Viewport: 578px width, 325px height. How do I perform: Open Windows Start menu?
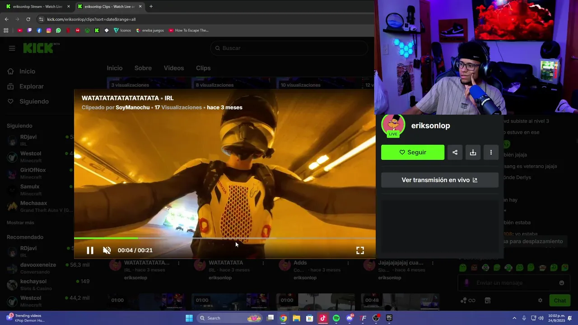click(189, 318)
